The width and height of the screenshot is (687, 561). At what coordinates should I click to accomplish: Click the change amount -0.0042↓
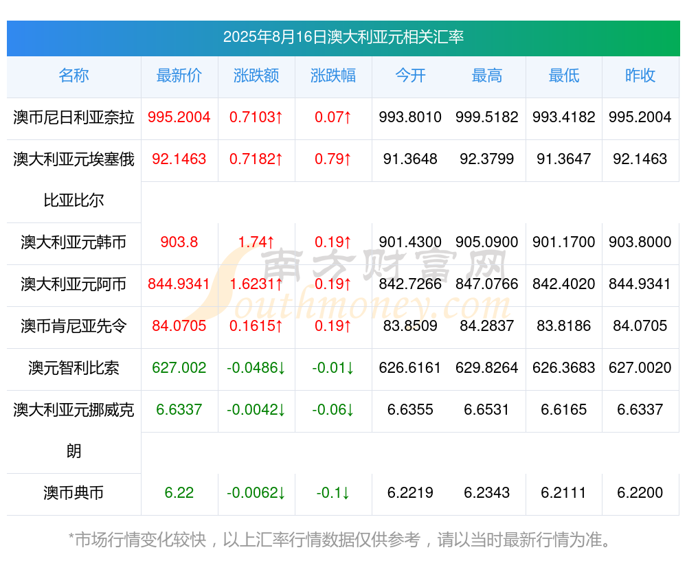tap(256, 410)
